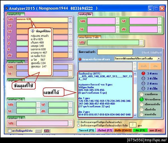This screenshot has width=168, height=143.
Task: Click รสน field under เลขมาไม่ครบ 3 หลัก
Action: [x=113, y=42]
